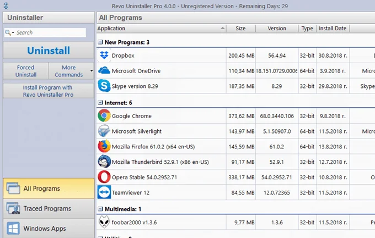
Task: Click the foobar2000 alien icon
Action: [104, 222]
